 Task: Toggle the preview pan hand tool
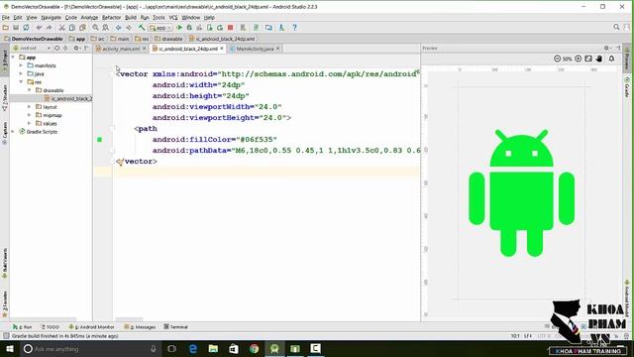[x=598, y=59]
